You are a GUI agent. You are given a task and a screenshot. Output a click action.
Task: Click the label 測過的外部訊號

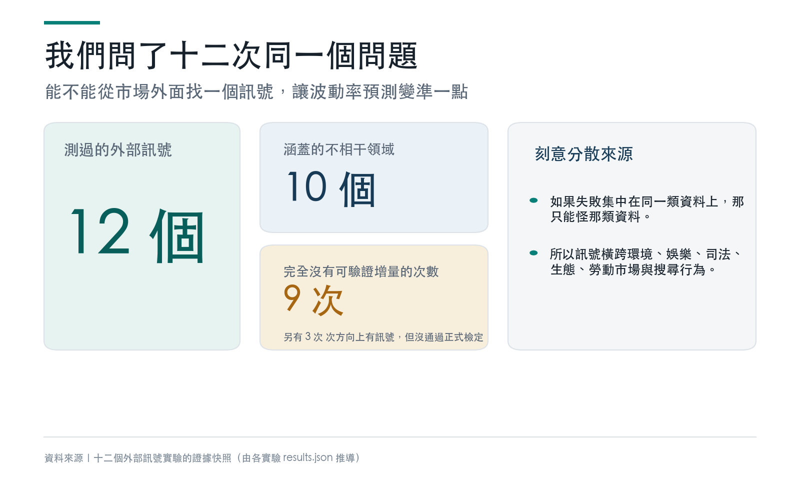click(x=118, y=149)
